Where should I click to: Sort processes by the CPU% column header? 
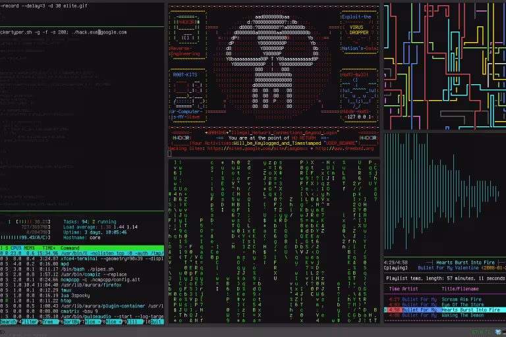[x=17, y=247]
